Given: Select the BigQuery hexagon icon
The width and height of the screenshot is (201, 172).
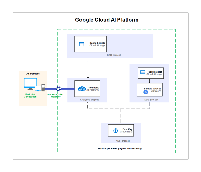Looking at the screenshot, I should point(146,92).
